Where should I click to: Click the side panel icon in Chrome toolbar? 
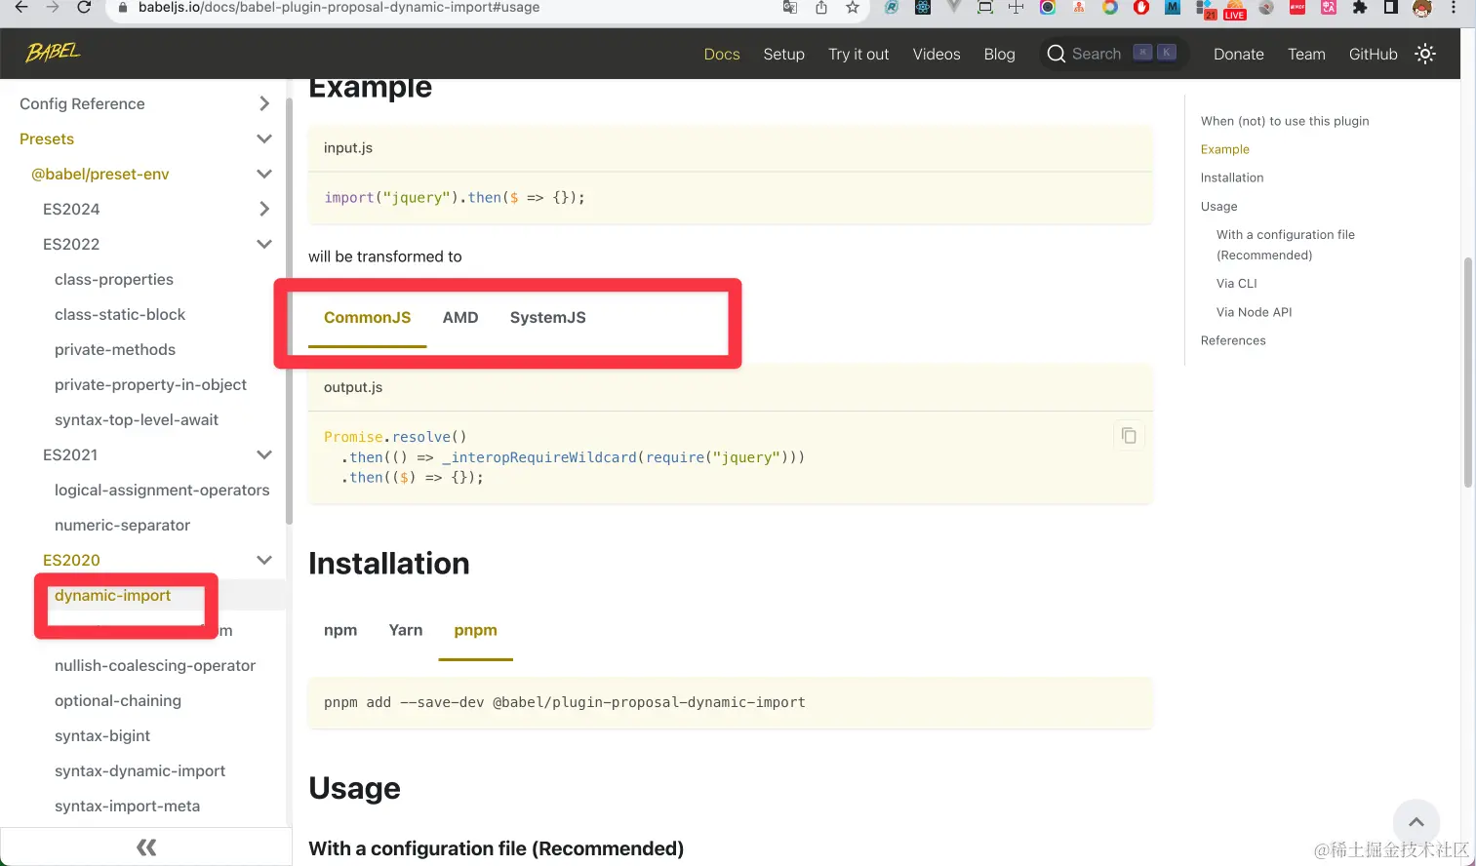[x=1391, y=7]
